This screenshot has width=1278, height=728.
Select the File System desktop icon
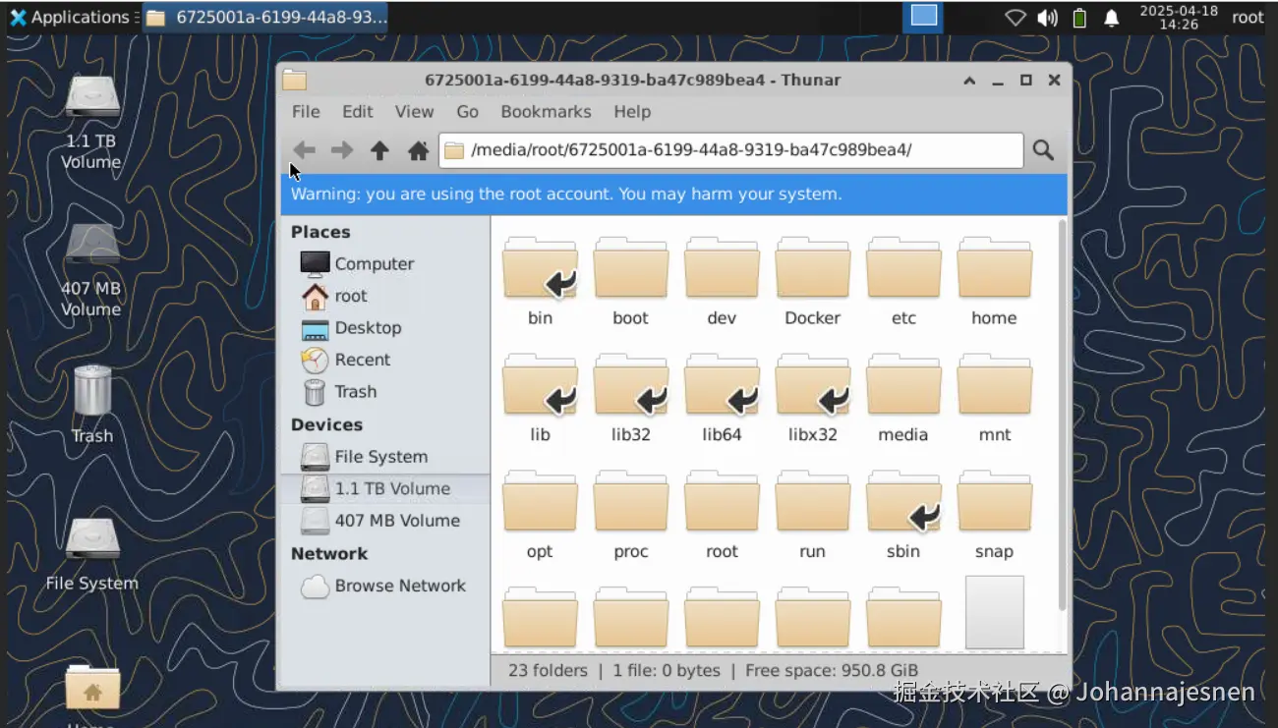[x=91, y=555]
